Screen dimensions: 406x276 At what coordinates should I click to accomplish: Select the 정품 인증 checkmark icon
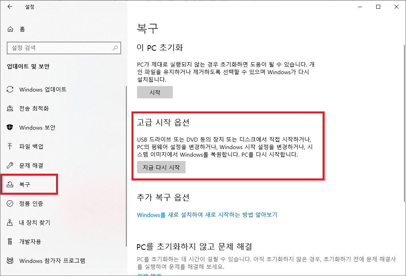pyautogui.click(x=10, y=203)
